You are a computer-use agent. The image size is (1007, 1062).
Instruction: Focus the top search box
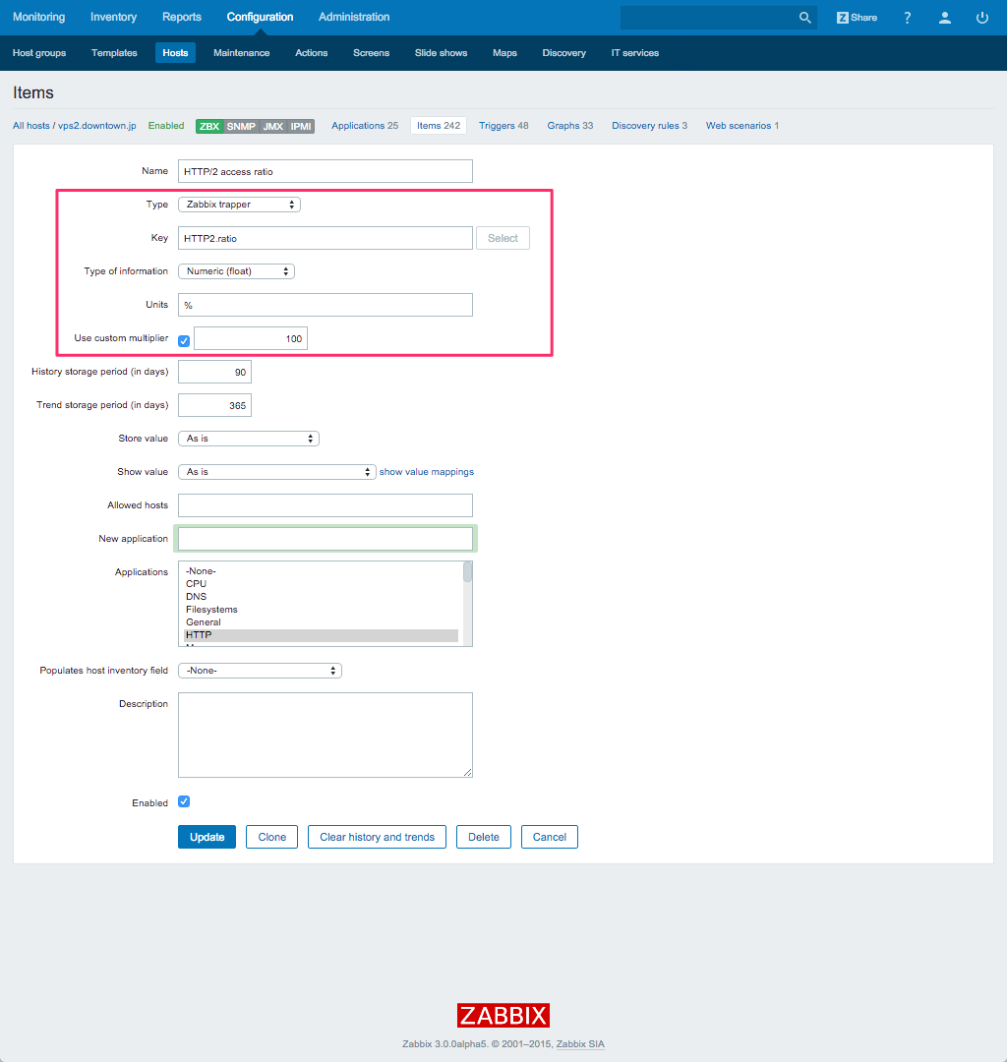click(707, 18)
